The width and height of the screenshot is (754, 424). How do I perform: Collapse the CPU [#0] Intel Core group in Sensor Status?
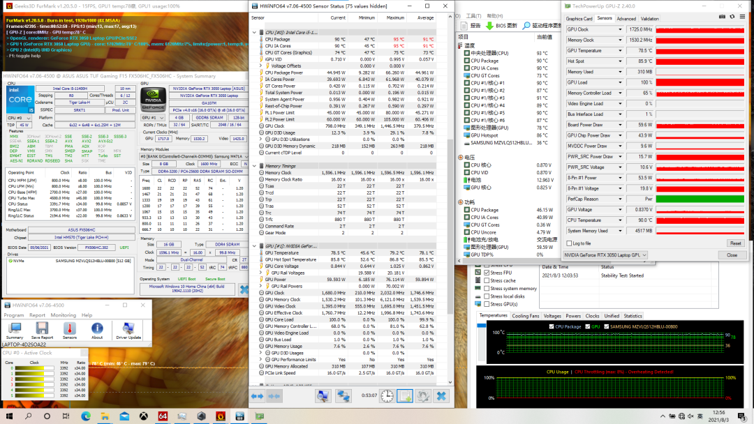254,33
